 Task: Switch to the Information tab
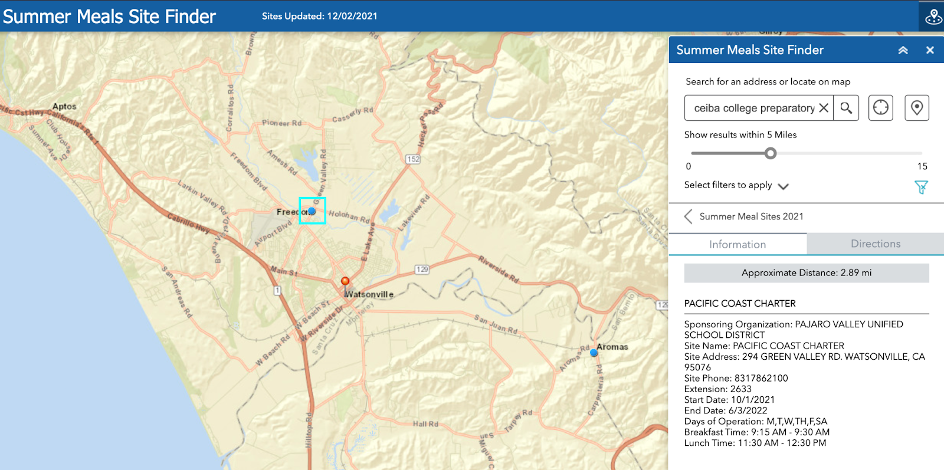(x=737, y=244)
